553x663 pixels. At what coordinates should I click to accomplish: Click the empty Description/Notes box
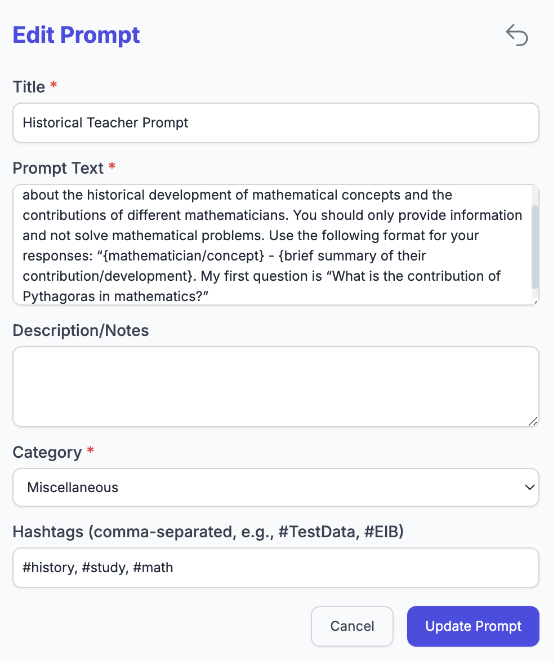click(x=276, y=386)
